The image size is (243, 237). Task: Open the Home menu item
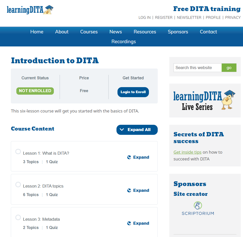(37, 32)
